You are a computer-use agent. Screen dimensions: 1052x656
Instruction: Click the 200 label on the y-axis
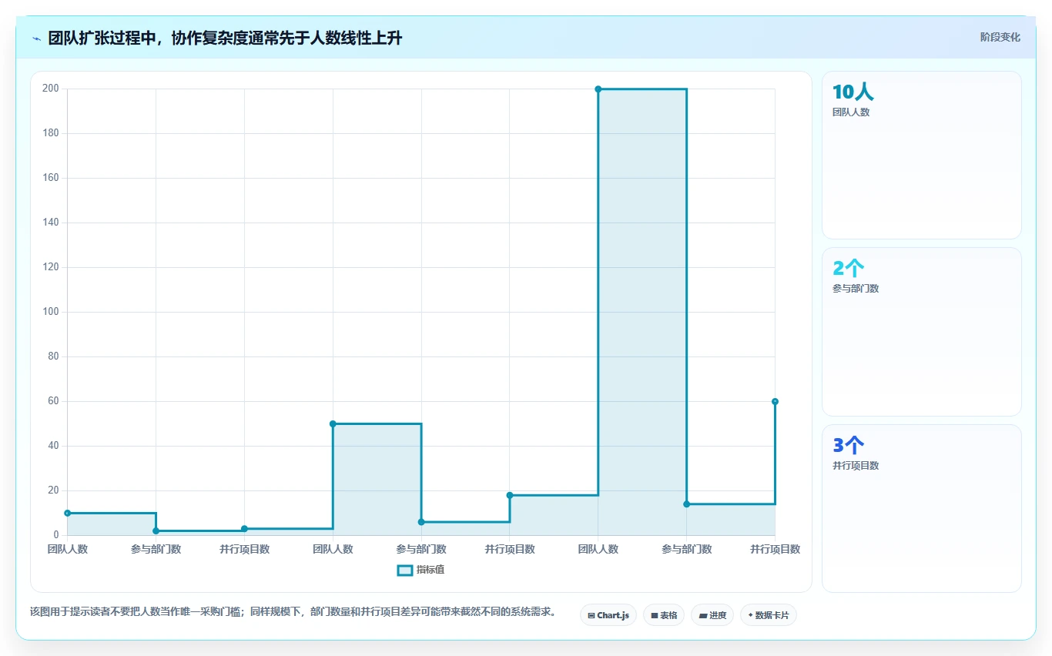click(51, 89)
